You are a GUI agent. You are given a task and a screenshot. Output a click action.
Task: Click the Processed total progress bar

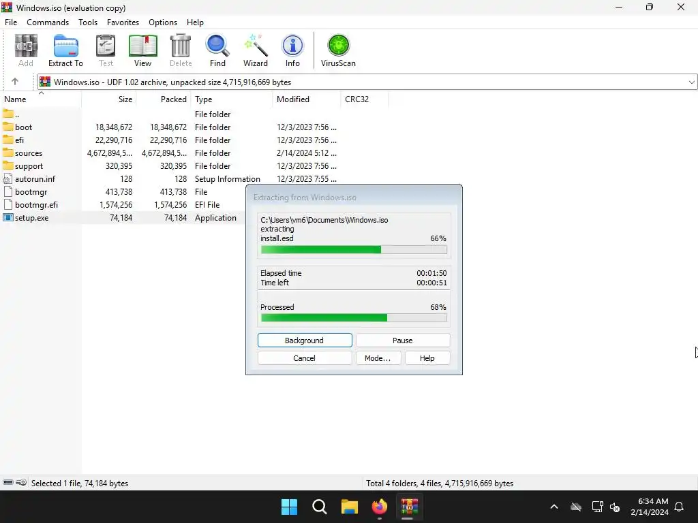[x=354, y=317]
